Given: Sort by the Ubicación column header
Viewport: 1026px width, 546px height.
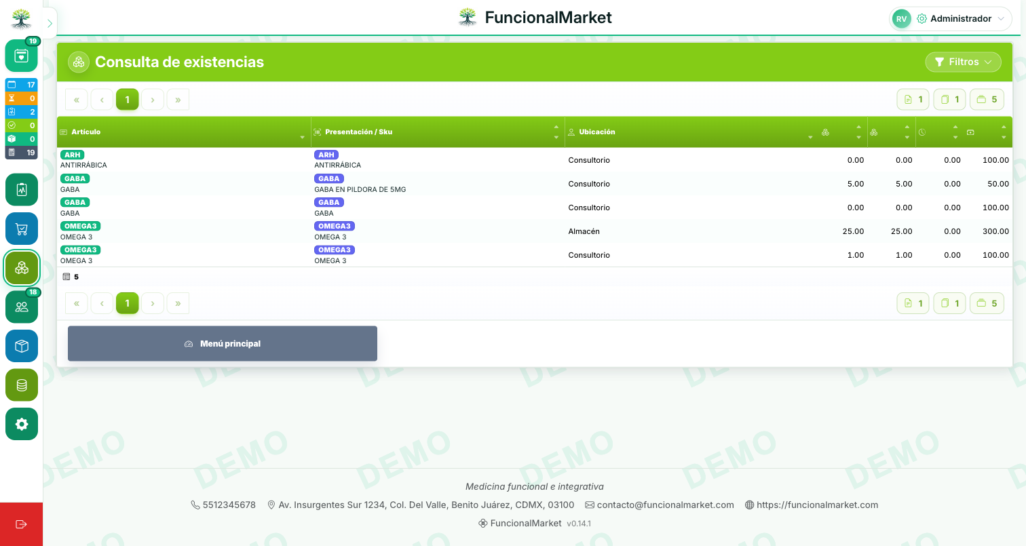Looking at the screenshot, I should (690, 132).
